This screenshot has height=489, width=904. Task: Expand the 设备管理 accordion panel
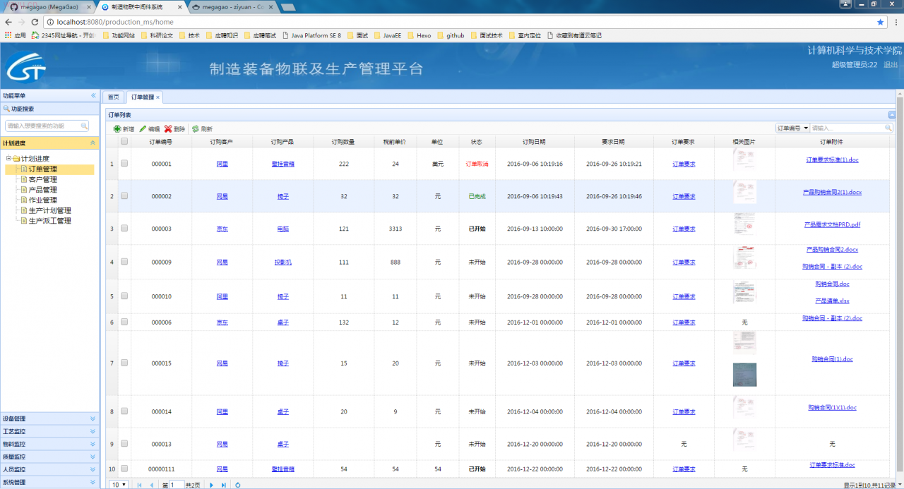pyautogui.click(x=49, y=418)
